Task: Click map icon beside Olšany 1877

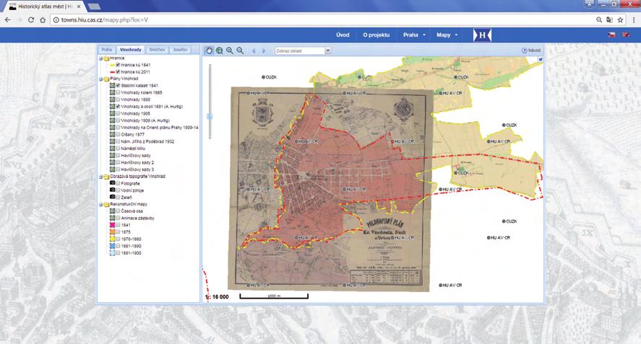Action: pyautogui.click(x=112, y=135)
